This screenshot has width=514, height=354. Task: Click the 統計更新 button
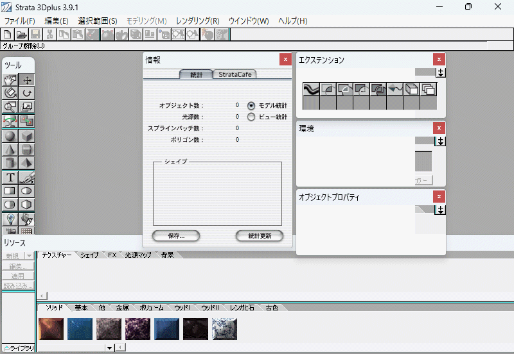260,236
